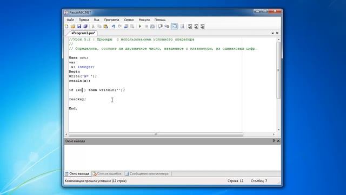Click 'then' in the if statement
This screenshot has width=346, height=195.
pos(92,90)
